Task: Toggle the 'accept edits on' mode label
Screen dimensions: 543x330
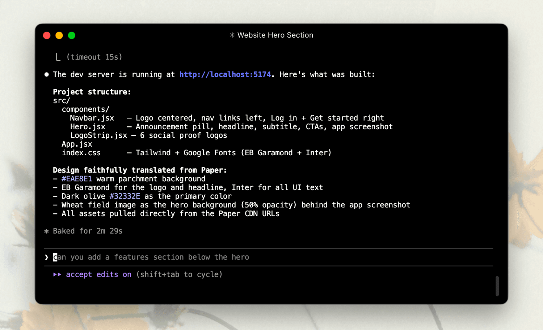Action: [x=98, y=274]
